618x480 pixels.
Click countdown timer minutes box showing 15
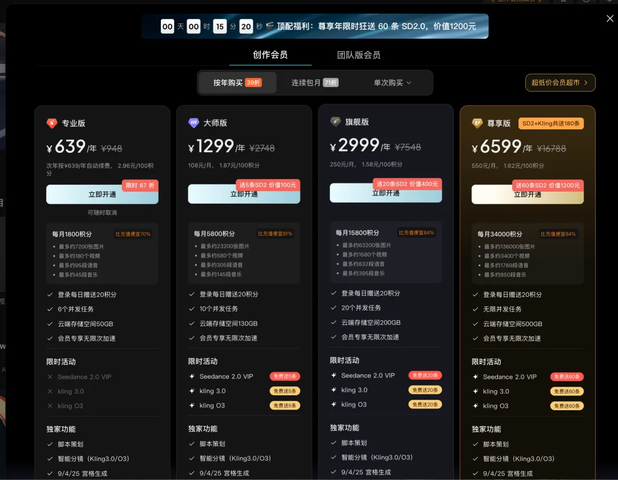[220, 26]
